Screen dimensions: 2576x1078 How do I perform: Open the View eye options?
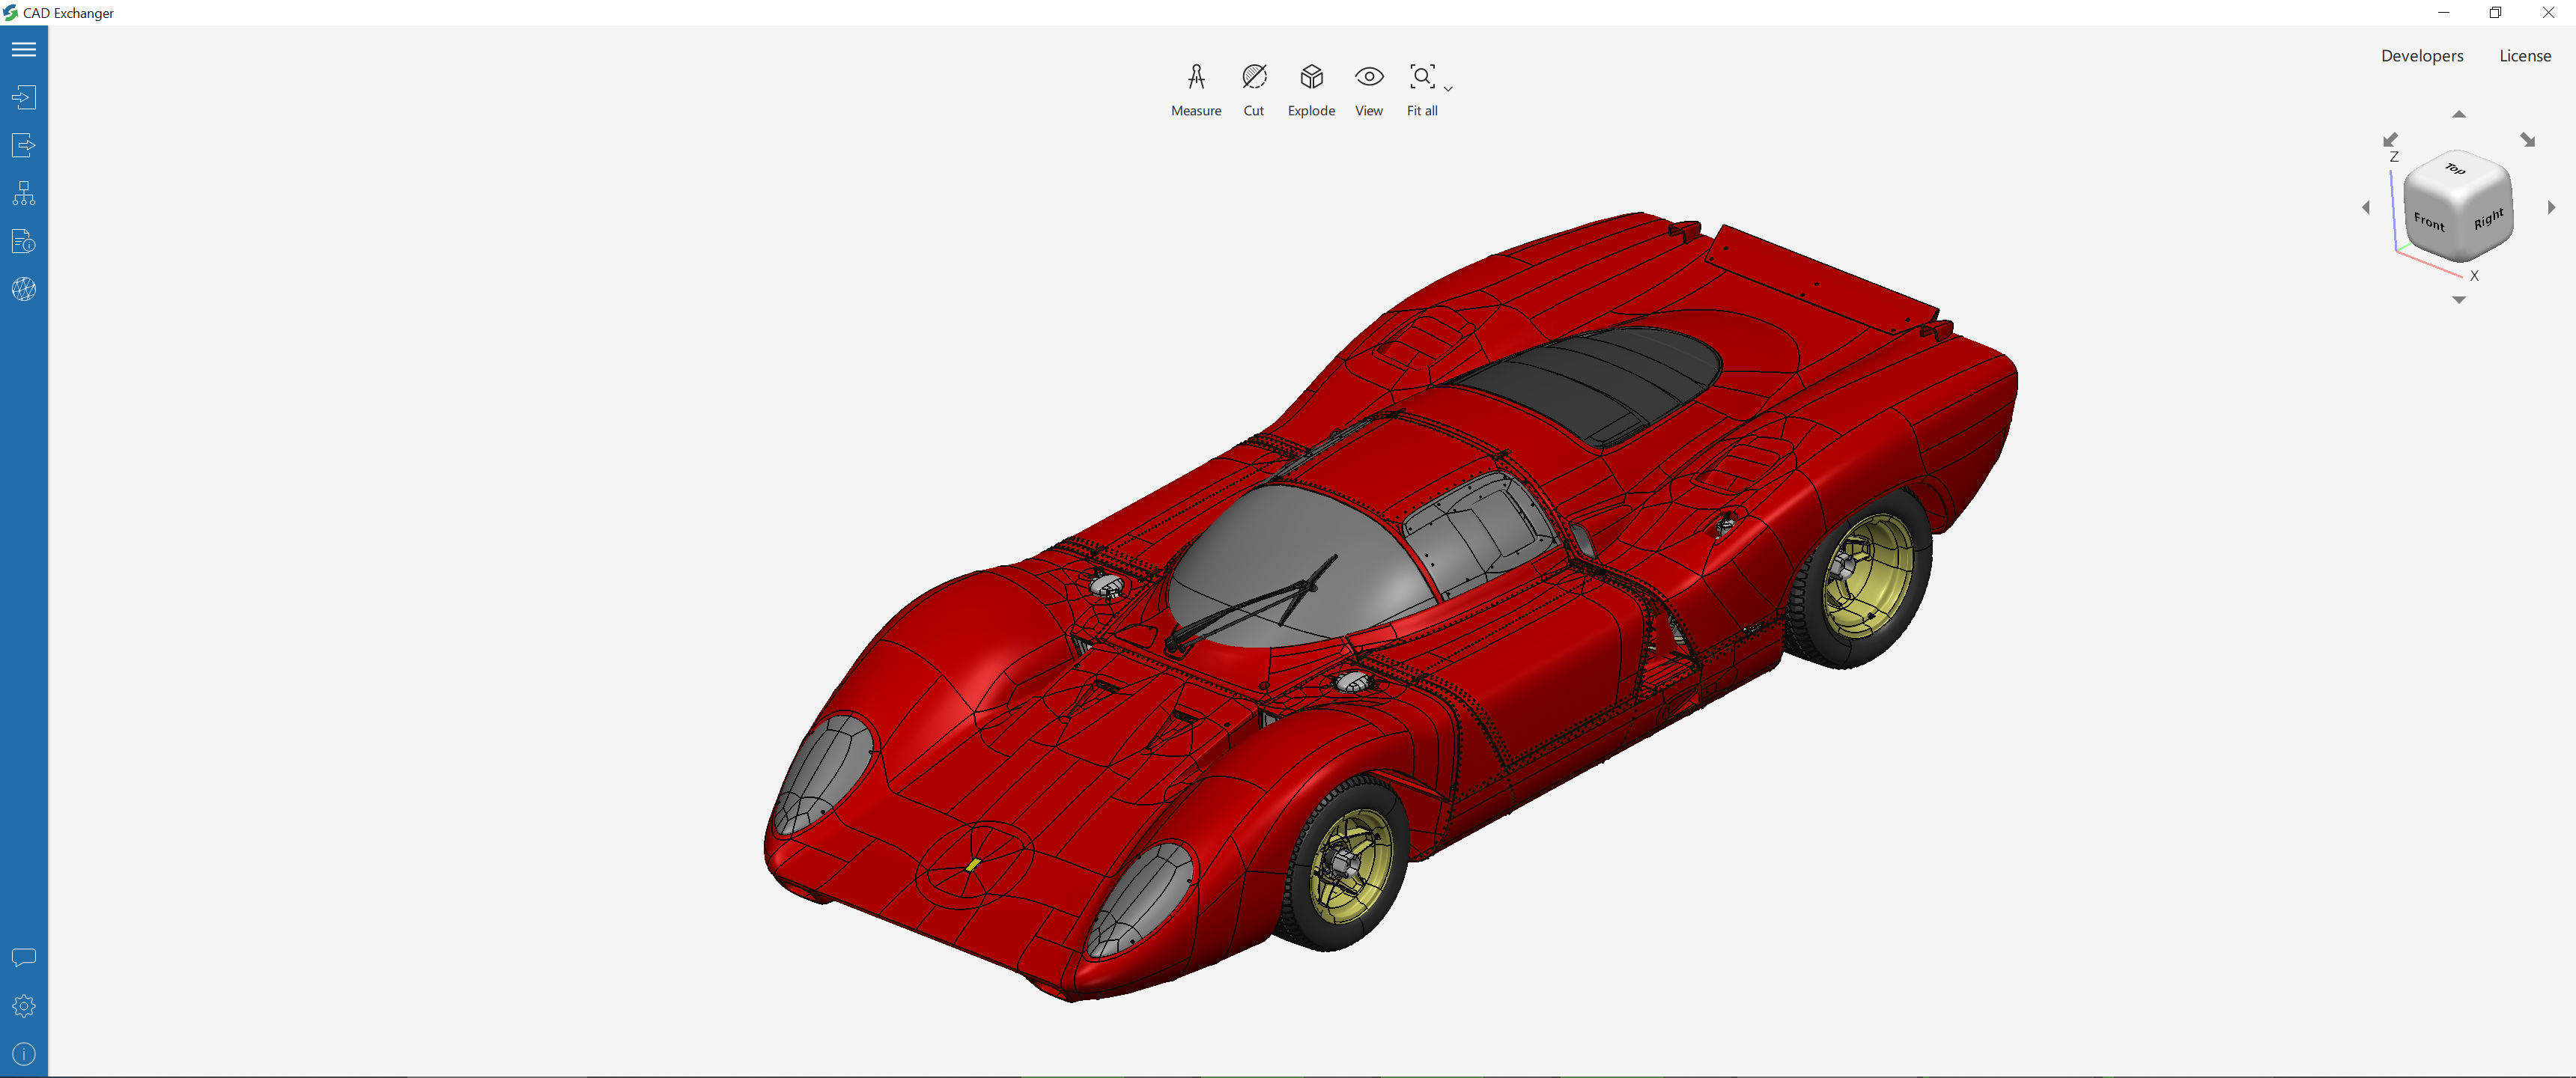(1368, 88)
